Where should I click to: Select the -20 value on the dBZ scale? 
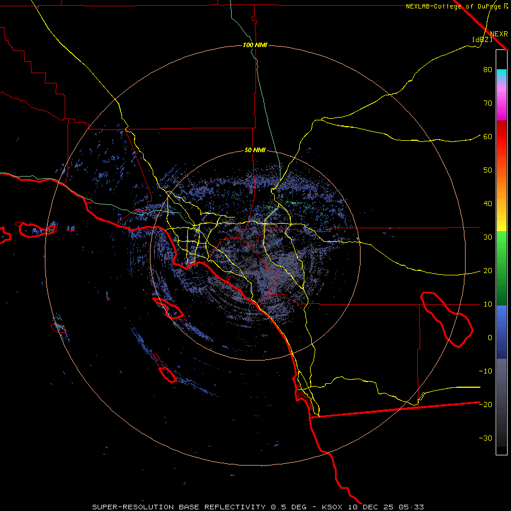[x=485, y=405]
